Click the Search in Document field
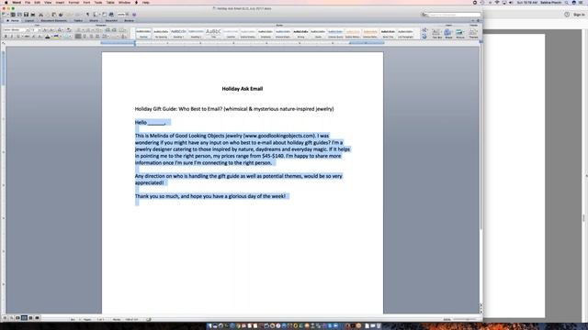This screenshot has width=588, height=330. coord(454,15)
